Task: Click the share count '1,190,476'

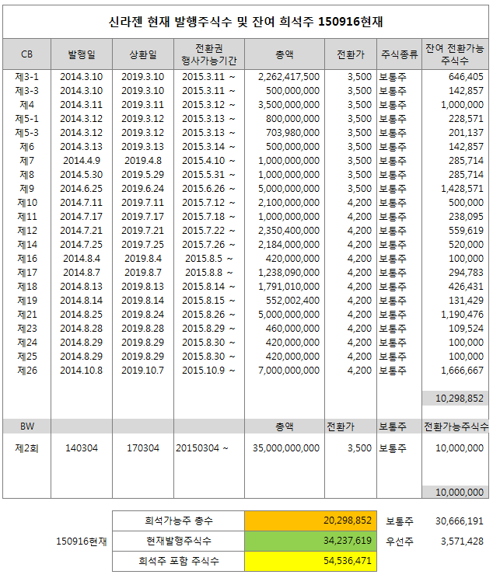Action: tap(462, 315)
